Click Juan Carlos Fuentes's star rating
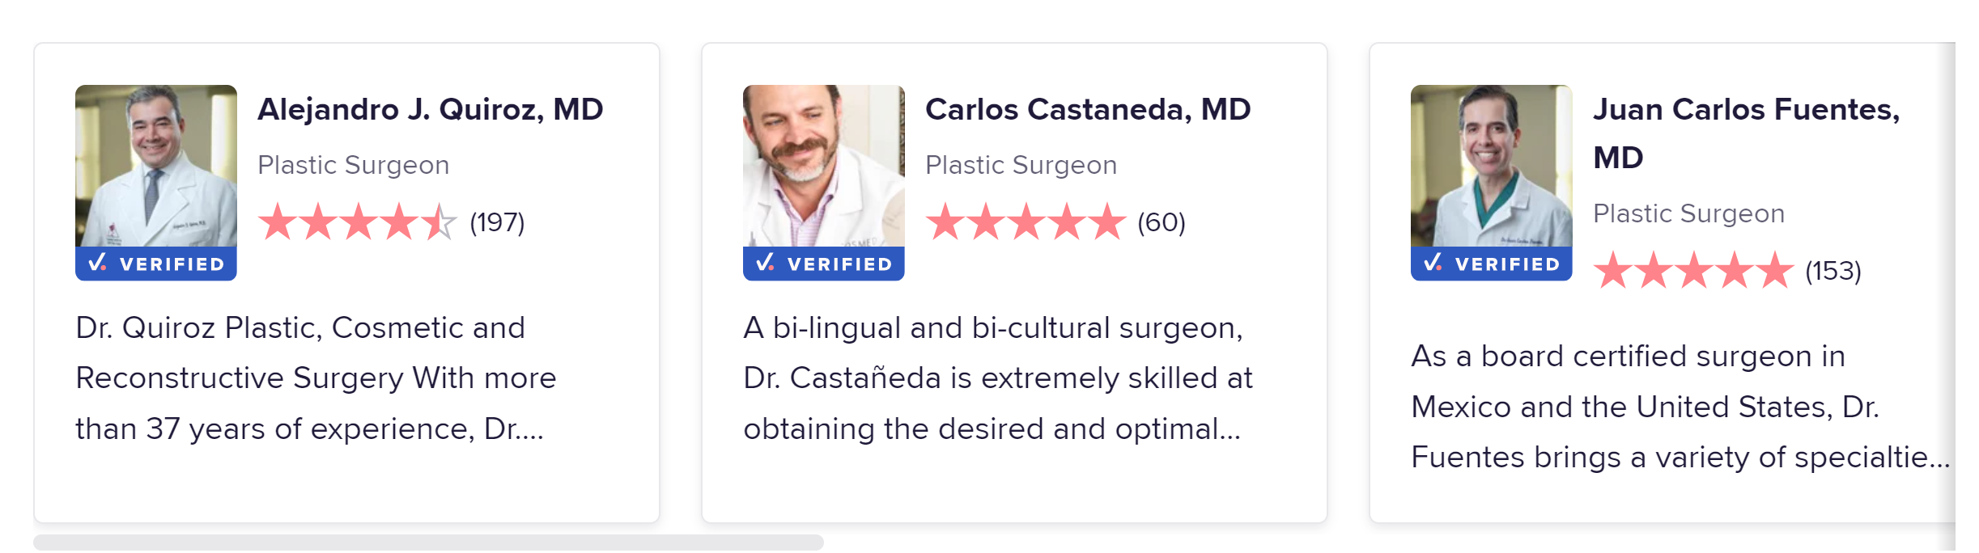This screenshot has height=553, width=1979. click(x=1692, y=271)
